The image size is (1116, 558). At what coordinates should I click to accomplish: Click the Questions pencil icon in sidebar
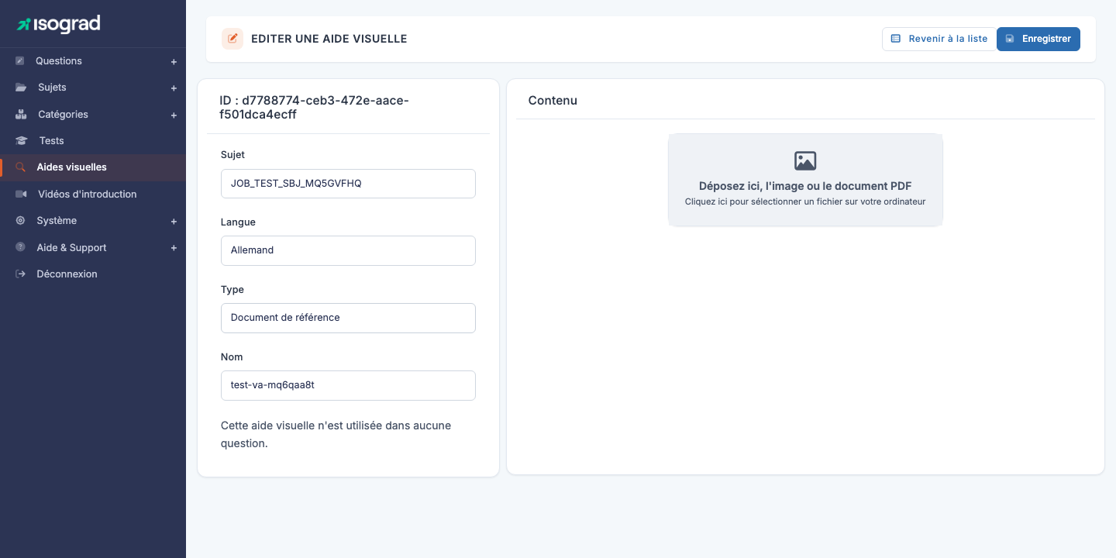(20, 61)
